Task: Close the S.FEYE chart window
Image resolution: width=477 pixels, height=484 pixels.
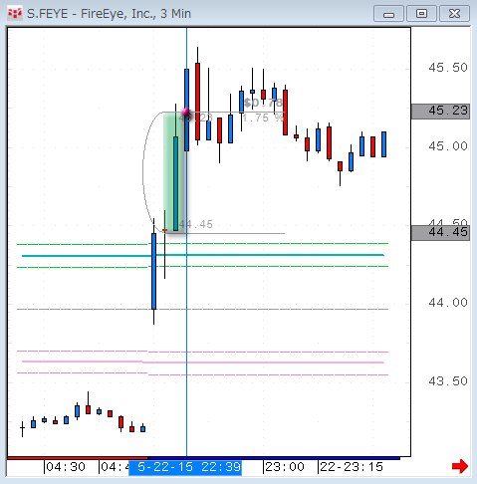Action: pyautogui.click(x=454, y=14)
